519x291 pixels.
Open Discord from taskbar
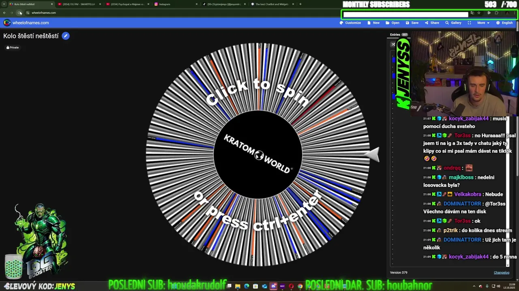[273, 286]
